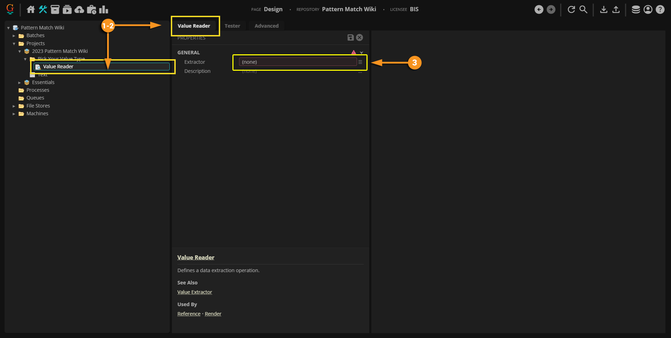Go to the Home page icon
671x338 pixels.
[31, 9]
